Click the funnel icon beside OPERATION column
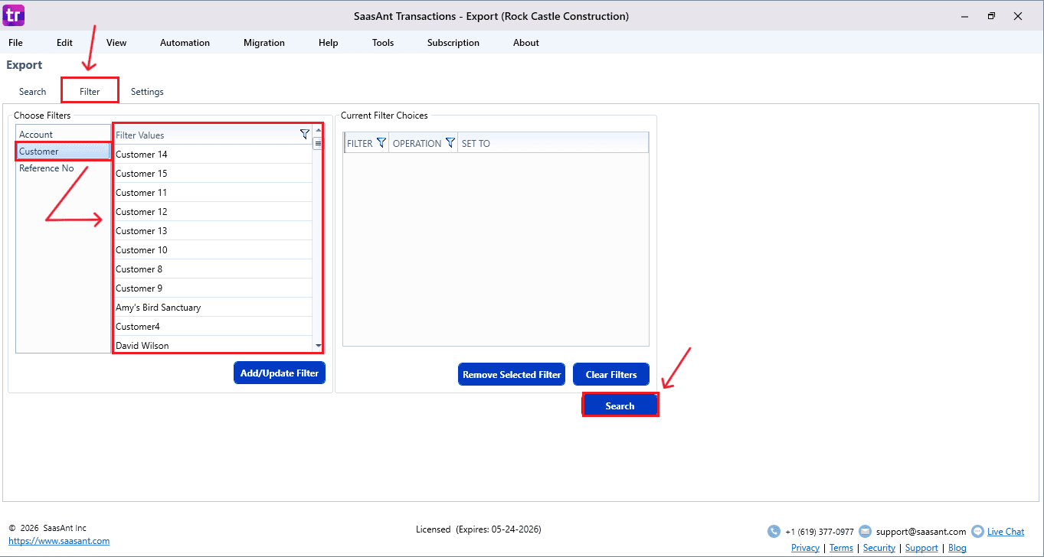This screenshot has height=557, width=1044. click(450, 143)
